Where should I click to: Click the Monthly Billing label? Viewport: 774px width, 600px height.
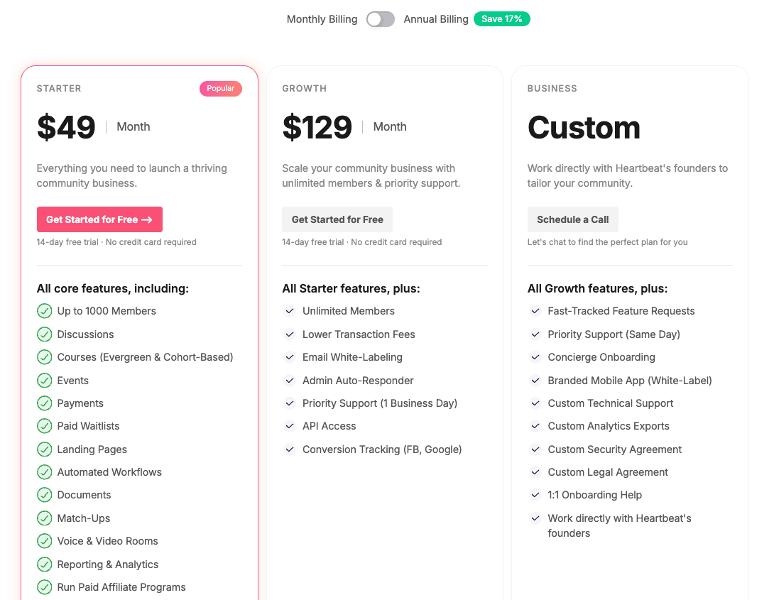click(322, 19)
